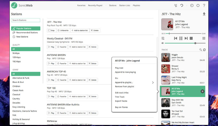Click the SonicWeb logo icon
The image size is (218, 126).
(x=14, y=5)
